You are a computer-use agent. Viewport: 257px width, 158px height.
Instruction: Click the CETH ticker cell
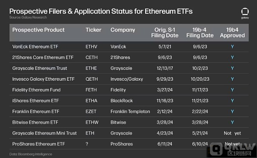coord(92,57)
